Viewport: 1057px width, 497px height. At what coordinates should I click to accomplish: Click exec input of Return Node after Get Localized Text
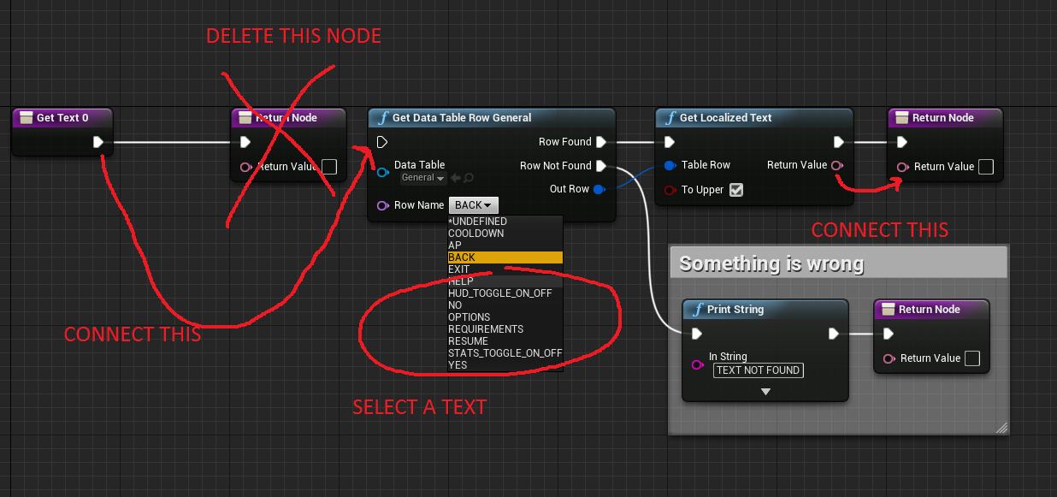[902, 142]
